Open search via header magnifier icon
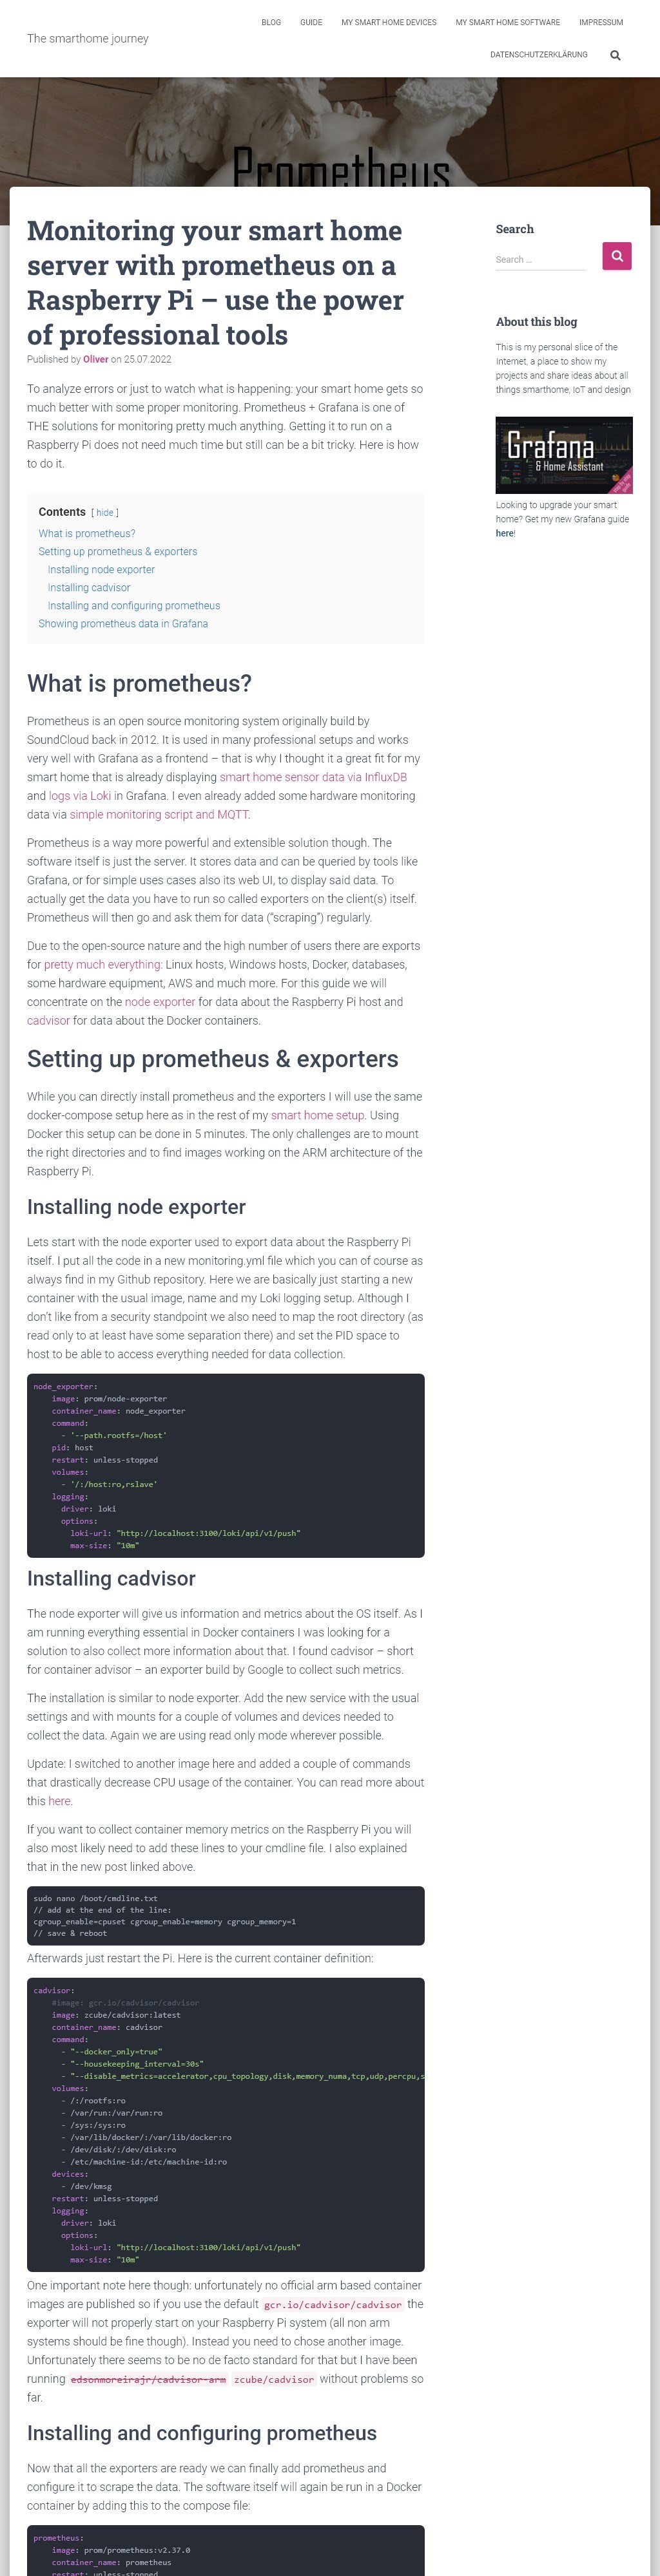660x2576 pixels. 615,56
